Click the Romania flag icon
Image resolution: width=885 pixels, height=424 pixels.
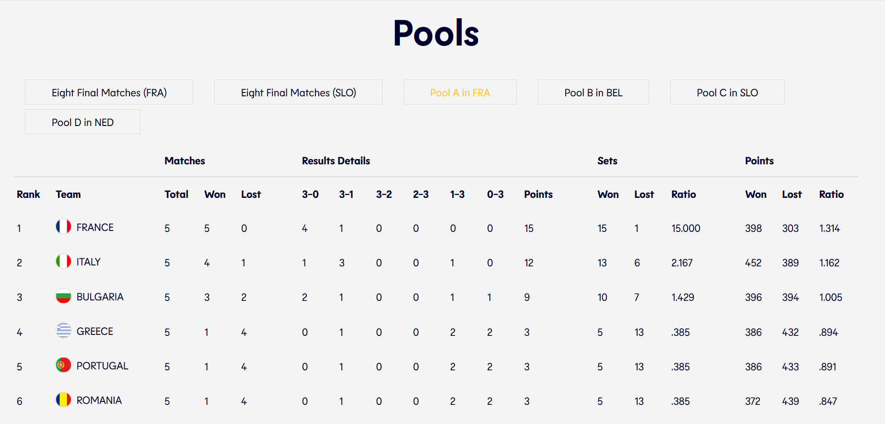[63, 400]
